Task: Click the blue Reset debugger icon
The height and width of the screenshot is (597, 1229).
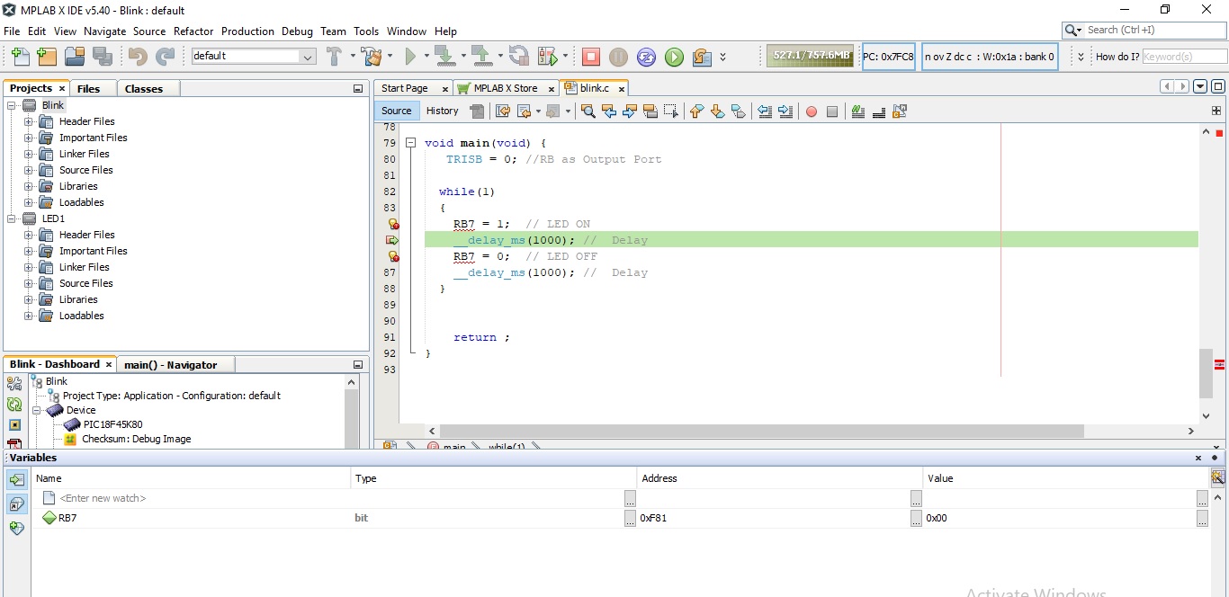Action: pos(647,57)
